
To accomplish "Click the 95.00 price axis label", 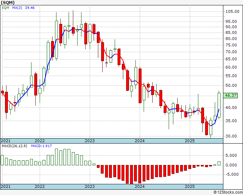I will [231, 21].
